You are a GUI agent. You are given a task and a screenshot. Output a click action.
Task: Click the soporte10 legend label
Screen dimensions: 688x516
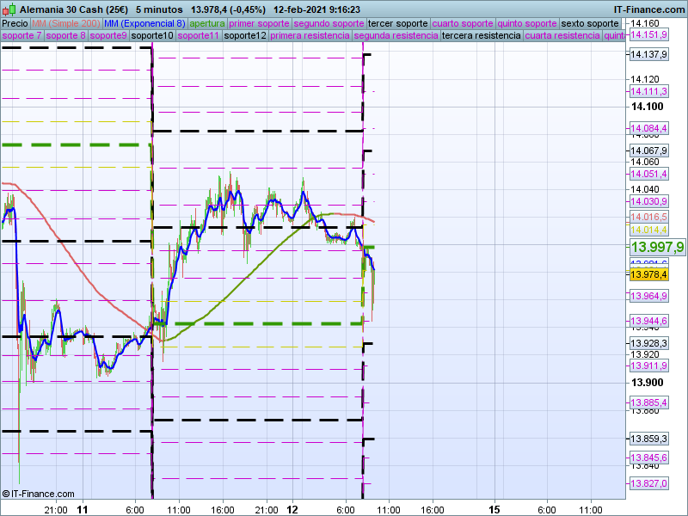(153, 36)
